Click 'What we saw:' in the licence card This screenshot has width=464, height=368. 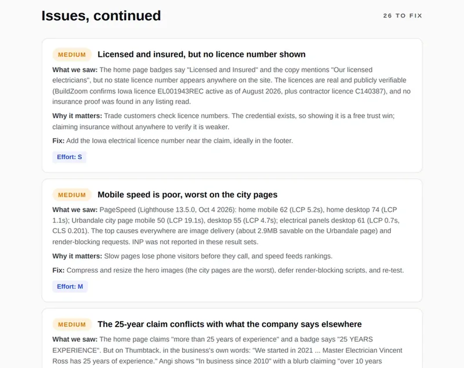(75, 70)
